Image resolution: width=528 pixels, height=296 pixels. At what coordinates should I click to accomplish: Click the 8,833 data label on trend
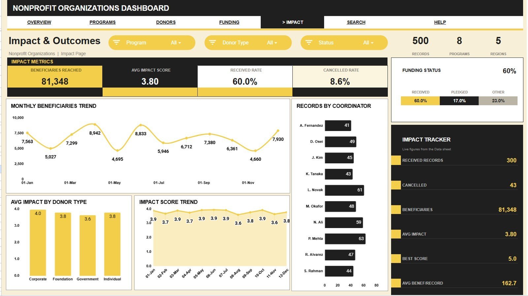(x=141, y=134)
